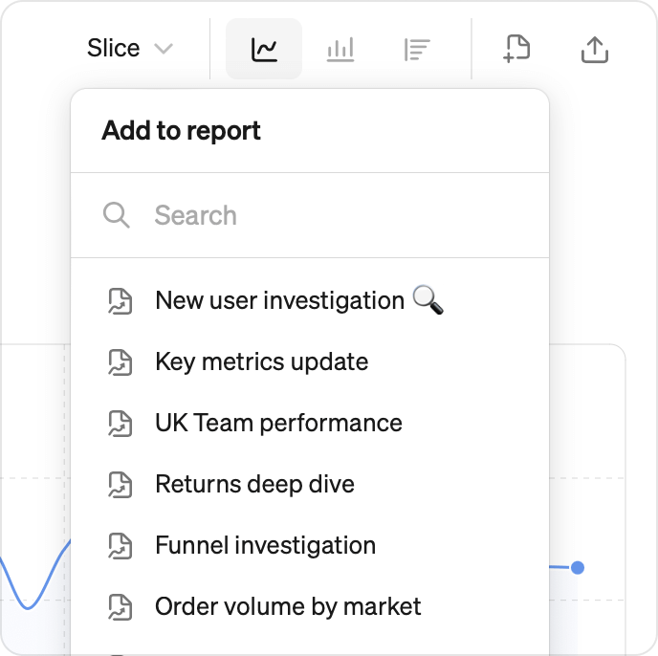Image resolution: width=658 pixels, height=656 pixels.
Task: Open the Slice dropdown
Action: tap(130, 48)
